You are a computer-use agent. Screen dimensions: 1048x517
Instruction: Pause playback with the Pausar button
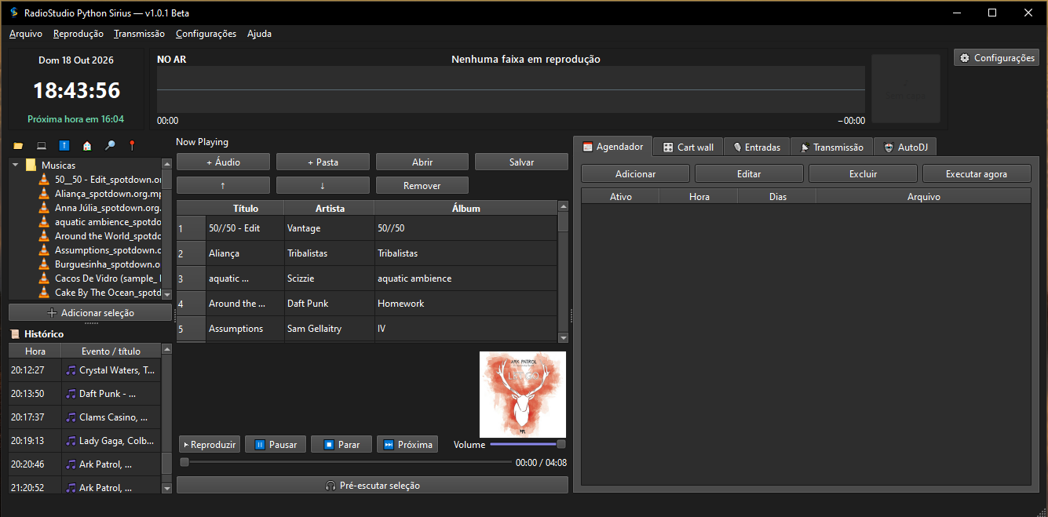(276, 444)
